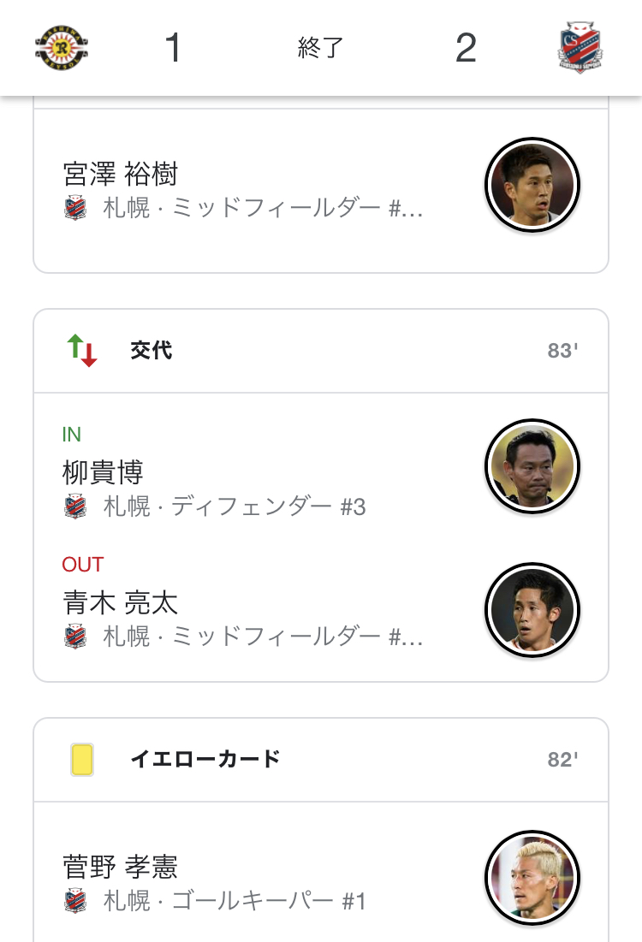Open player page for 菅野 孝憲
This screenshot has width=642, height=942.
coord(121,867)
